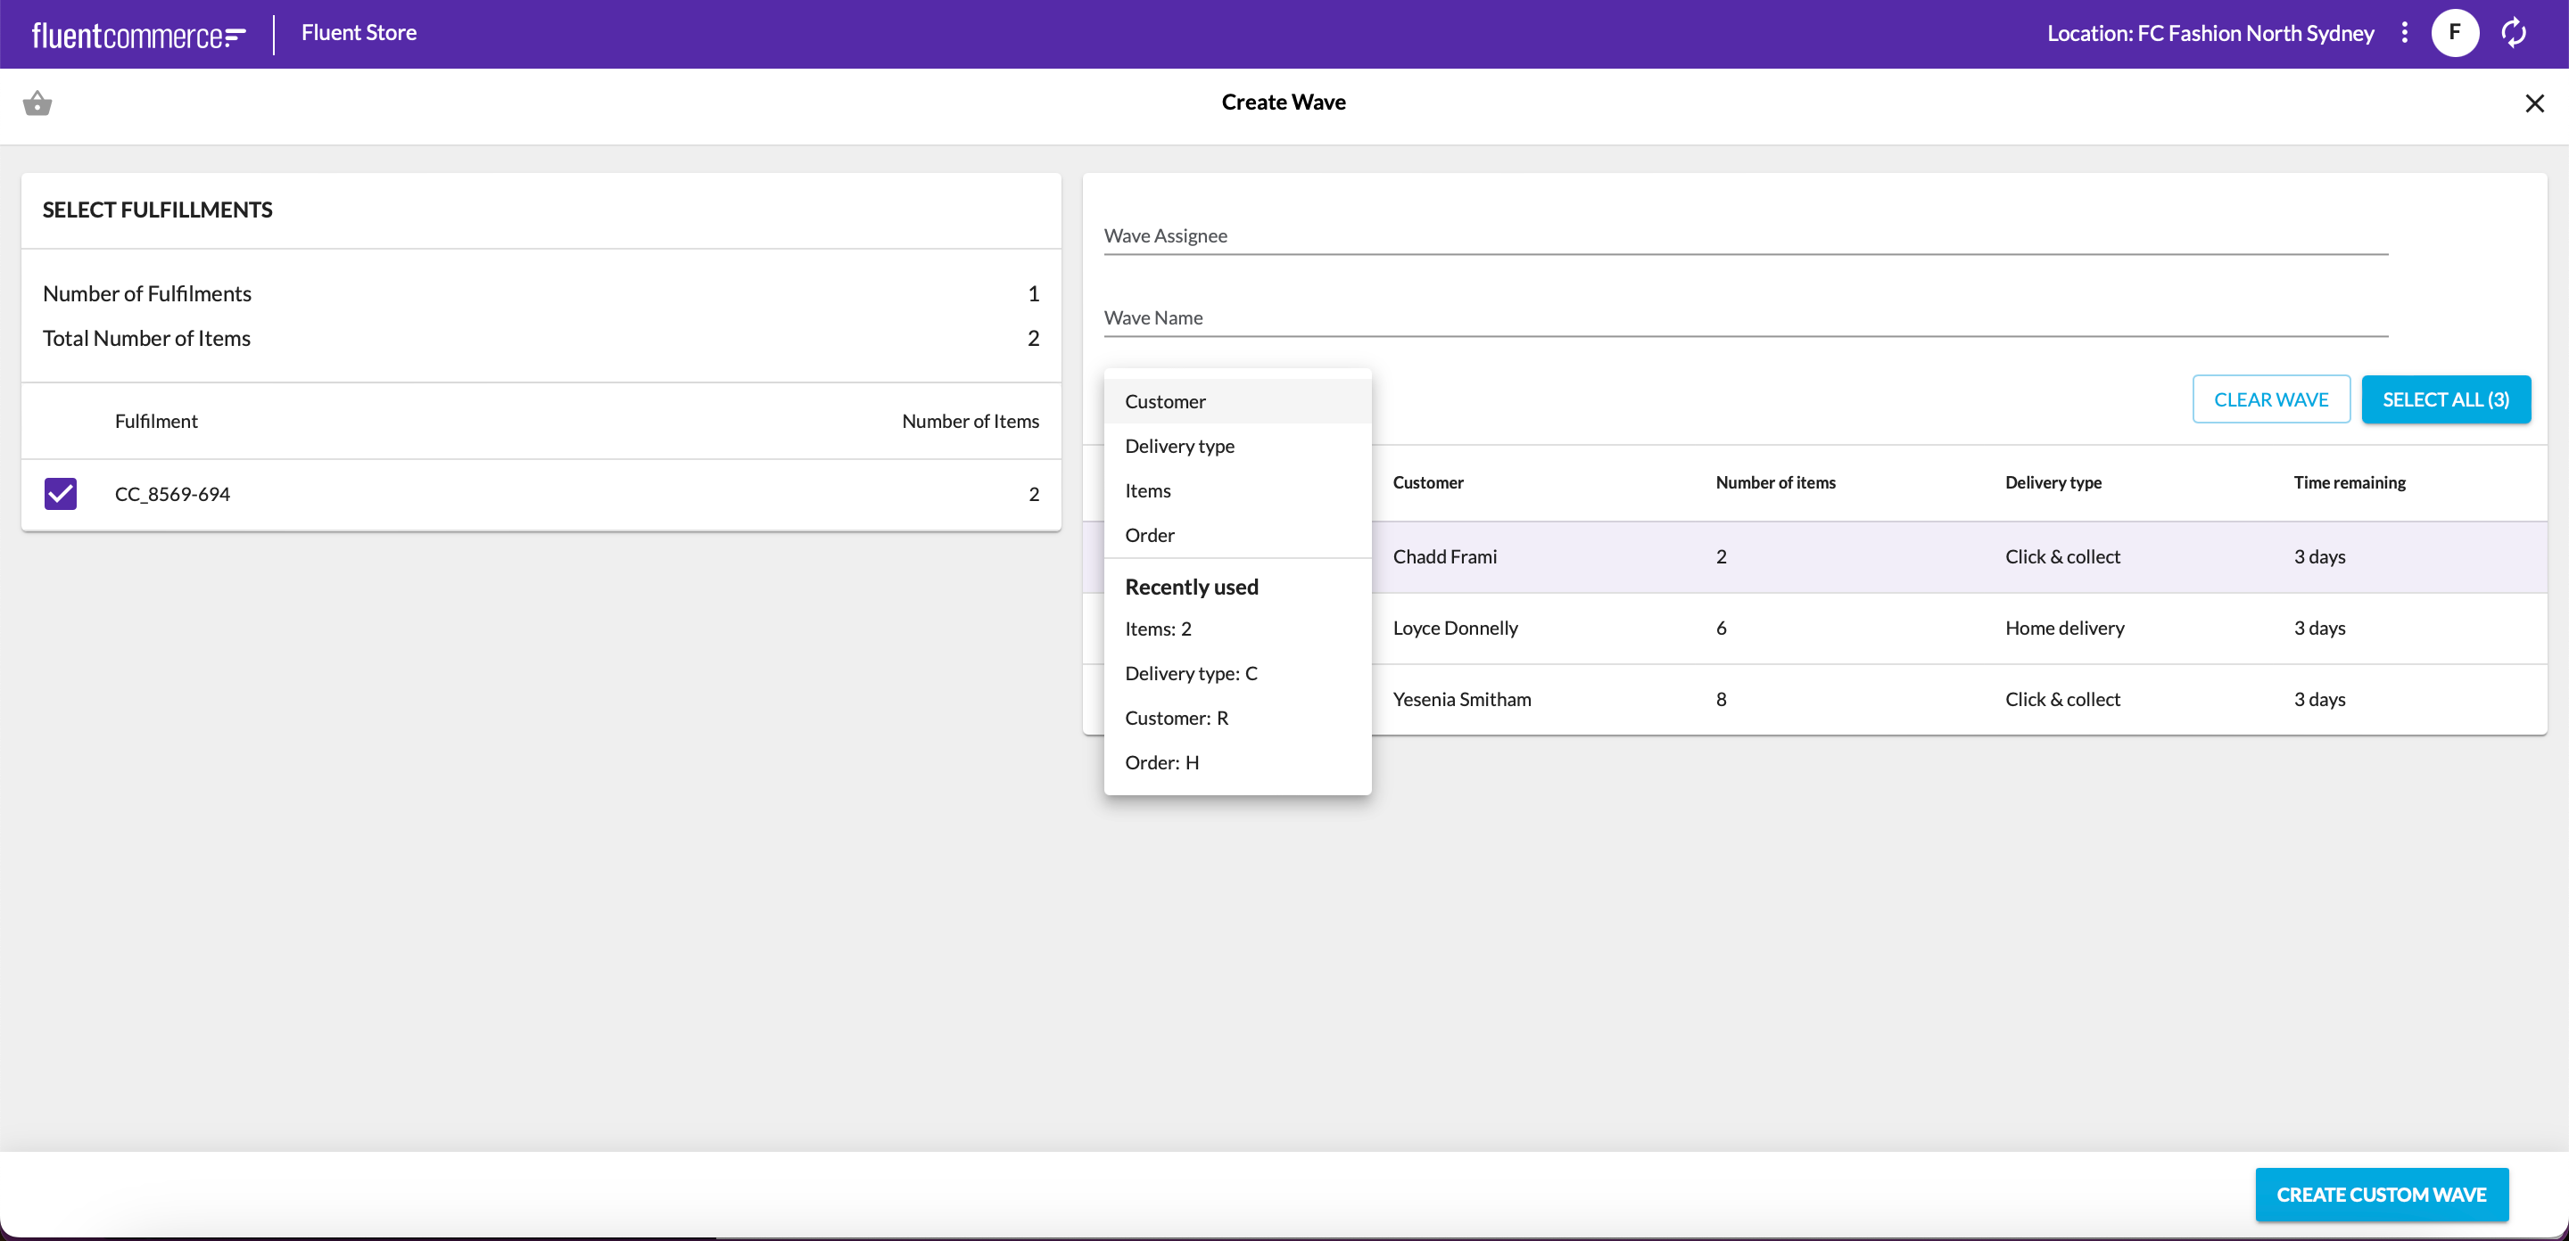The image size is (2569, 1241).
Task: Choose Customer filter option
Action: (x=1165, y=400)
